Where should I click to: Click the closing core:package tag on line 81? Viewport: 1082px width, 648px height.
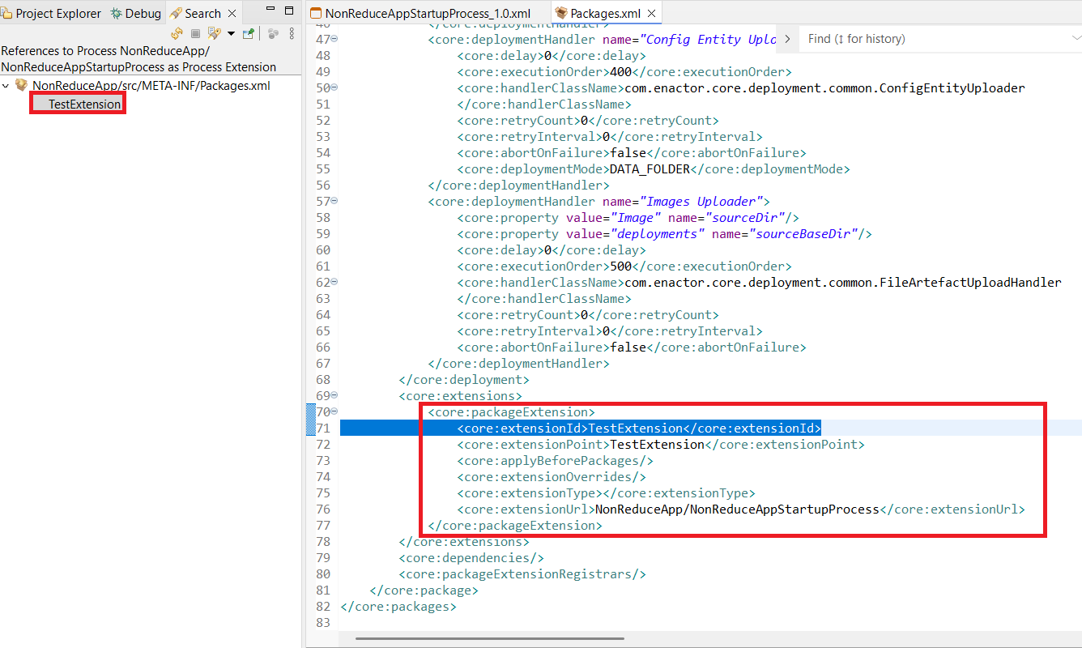coord(424,590)
